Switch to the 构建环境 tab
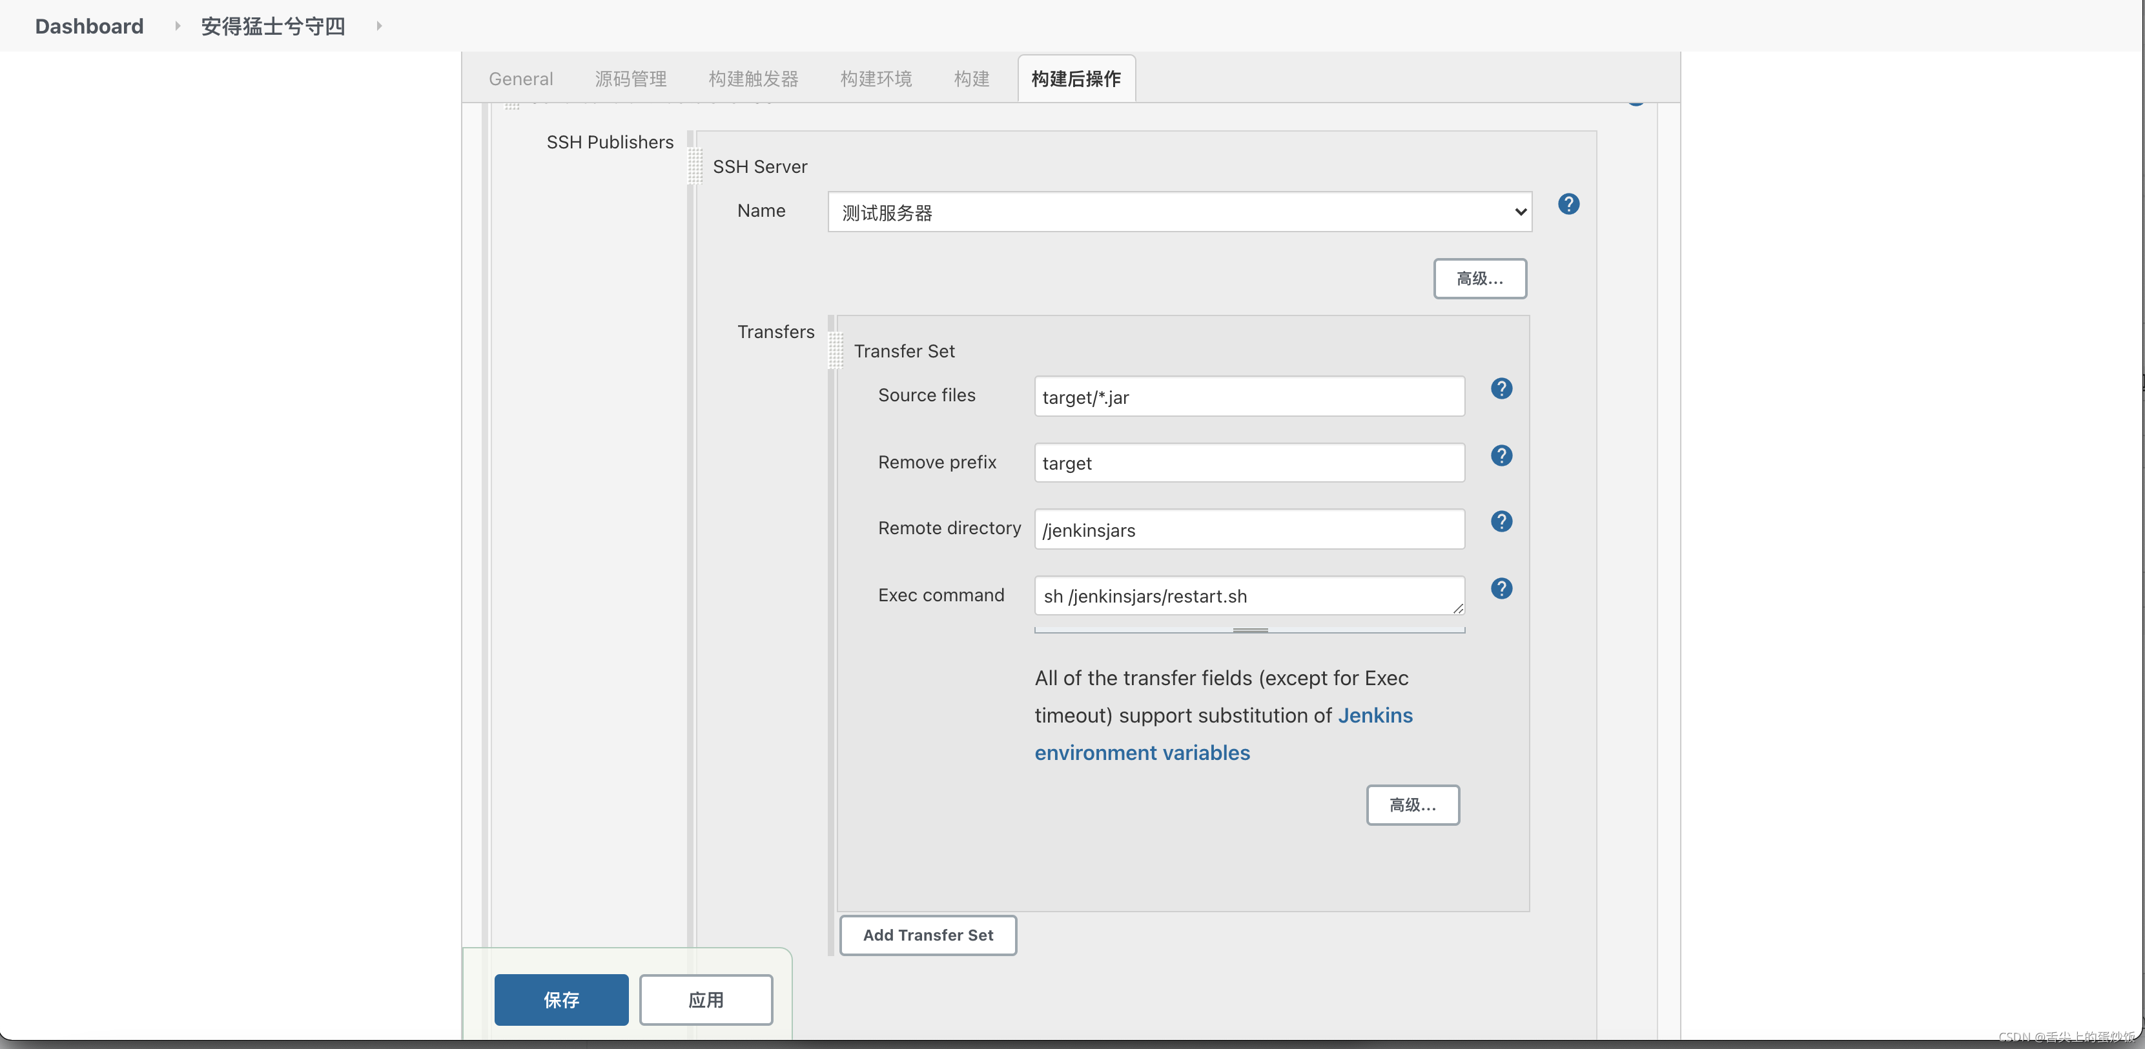The height and width of the screenshot is (1049, 2145). pyautogui.click(x=875, y=79)
